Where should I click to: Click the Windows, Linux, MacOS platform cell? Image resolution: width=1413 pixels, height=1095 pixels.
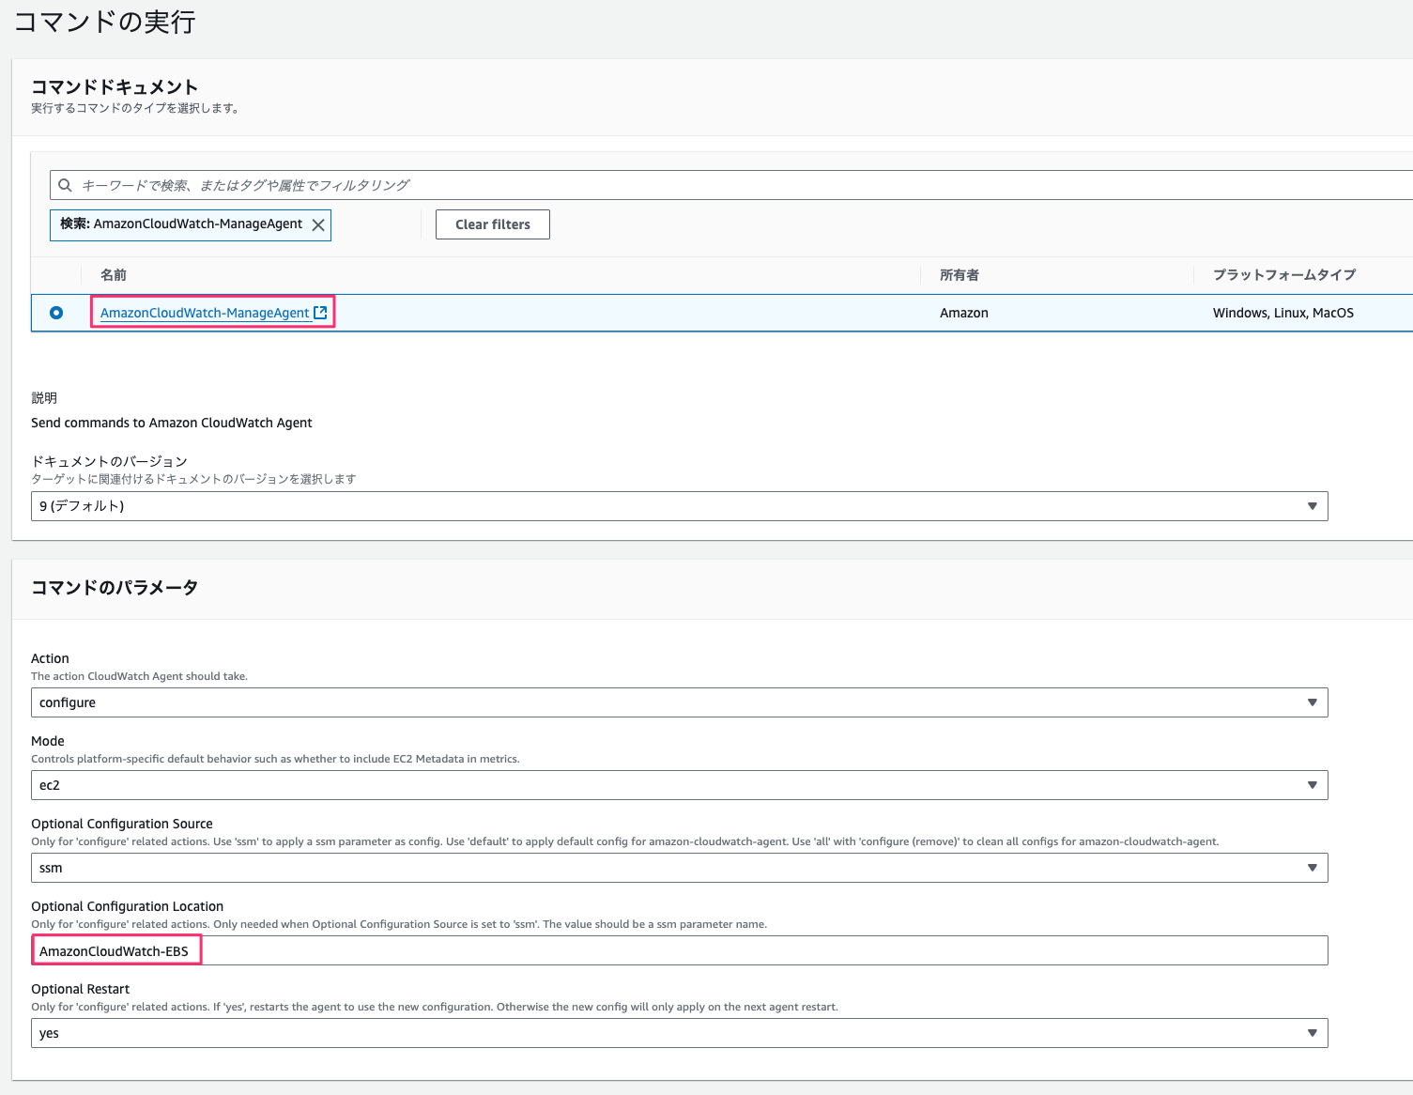(1283, 313)
